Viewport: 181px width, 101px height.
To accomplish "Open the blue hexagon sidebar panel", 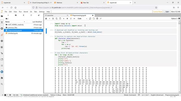I will point(2,72).
